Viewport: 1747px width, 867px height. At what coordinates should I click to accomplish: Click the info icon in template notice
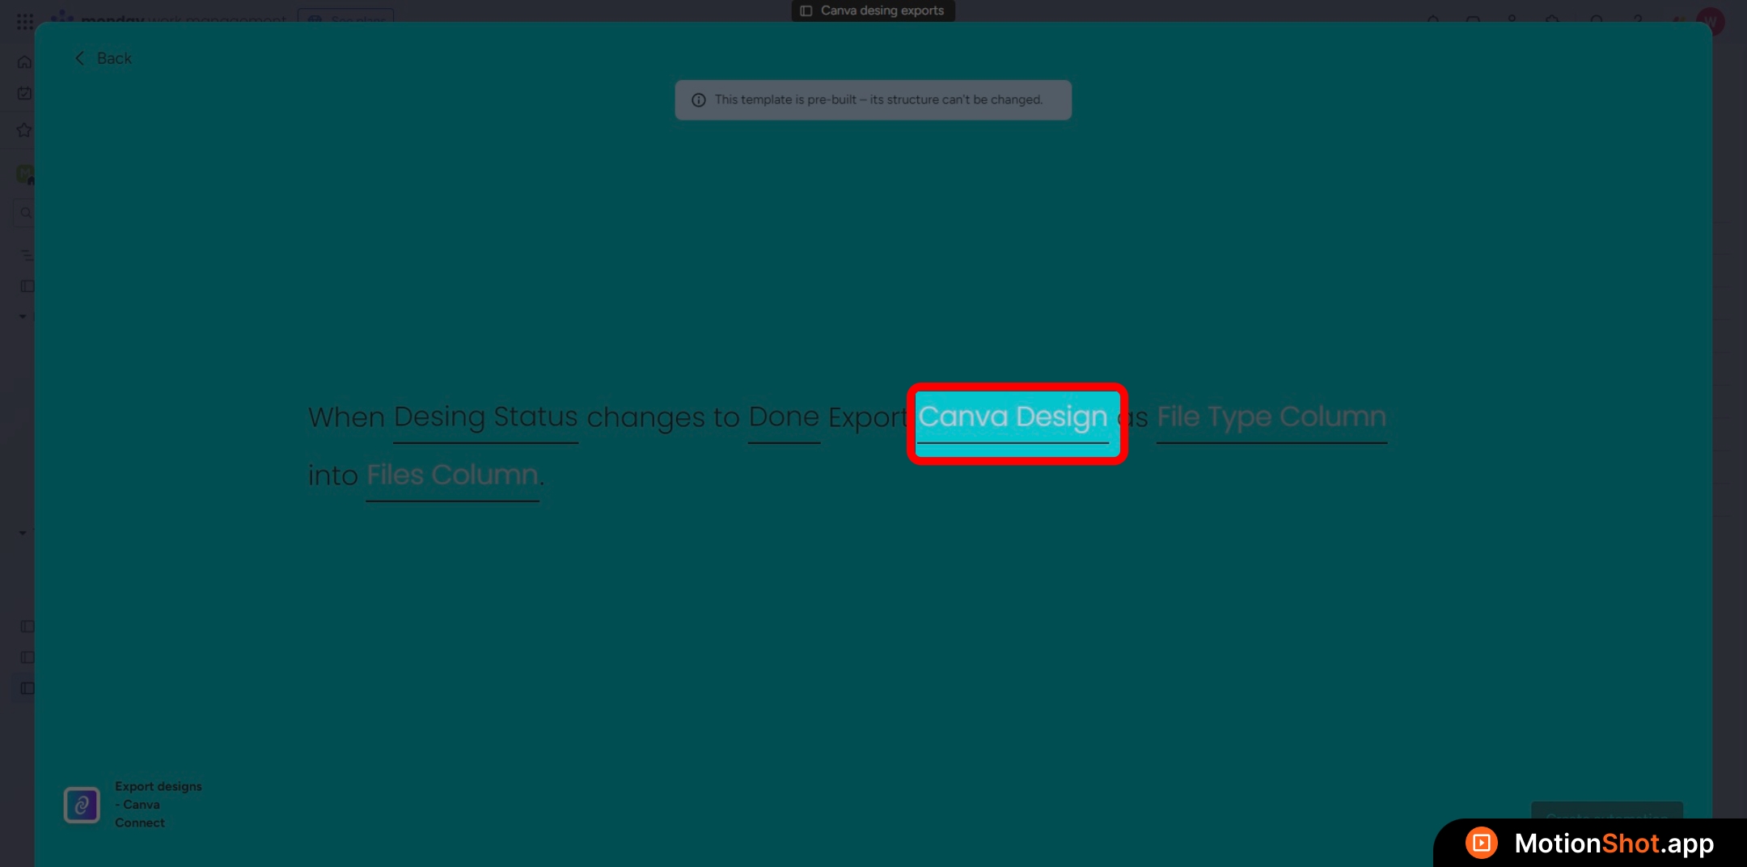(699, 100)
